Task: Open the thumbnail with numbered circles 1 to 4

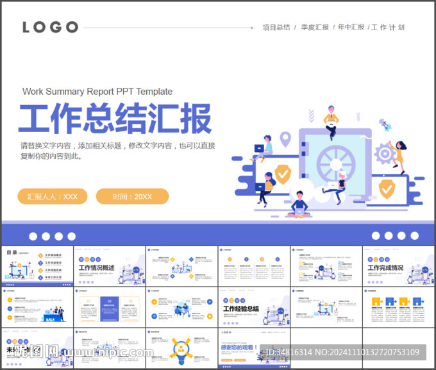Action: click(254, 266)
